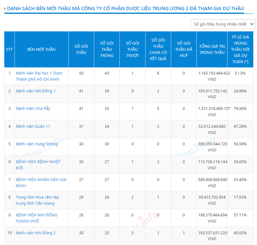
Task: Select value 1.531.516.489.157 VND
Action: (214, 112)
